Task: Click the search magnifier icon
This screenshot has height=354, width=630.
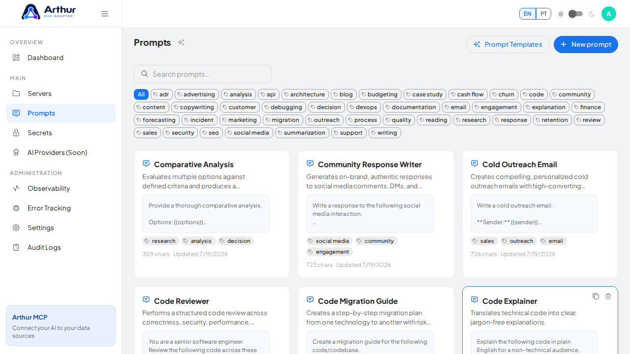Action: coord(145,74)
